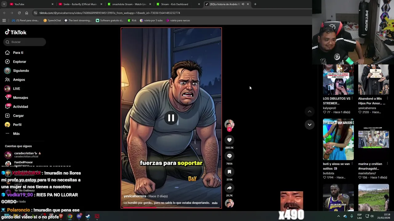
Task: Close the Kick Dashboard tab
Action: click(x=199, y=4)
